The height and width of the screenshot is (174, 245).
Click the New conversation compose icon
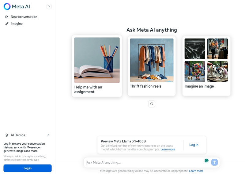click(7, 17)
